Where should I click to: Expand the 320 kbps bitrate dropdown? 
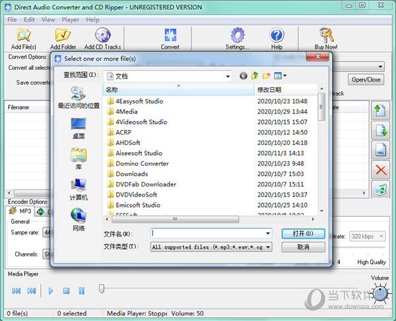tap(381, 237)
